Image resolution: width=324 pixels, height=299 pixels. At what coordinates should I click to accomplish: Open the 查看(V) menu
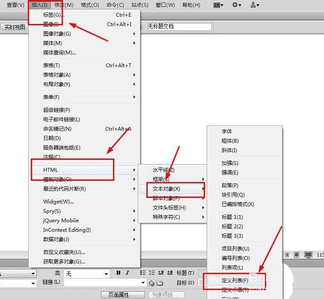pos(15,5)
